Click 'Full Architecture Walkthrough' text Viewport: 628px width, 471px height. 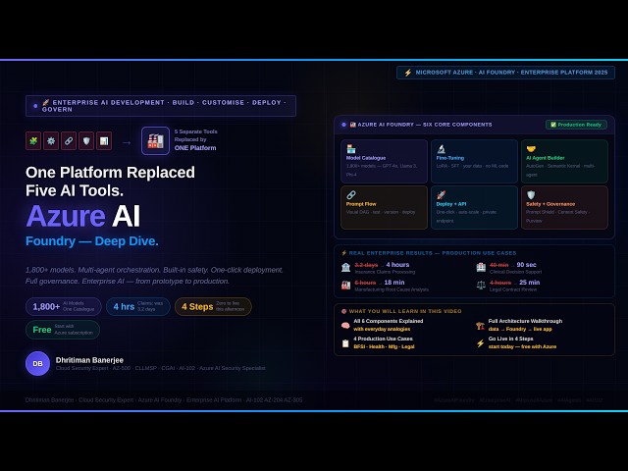(525, 321)
